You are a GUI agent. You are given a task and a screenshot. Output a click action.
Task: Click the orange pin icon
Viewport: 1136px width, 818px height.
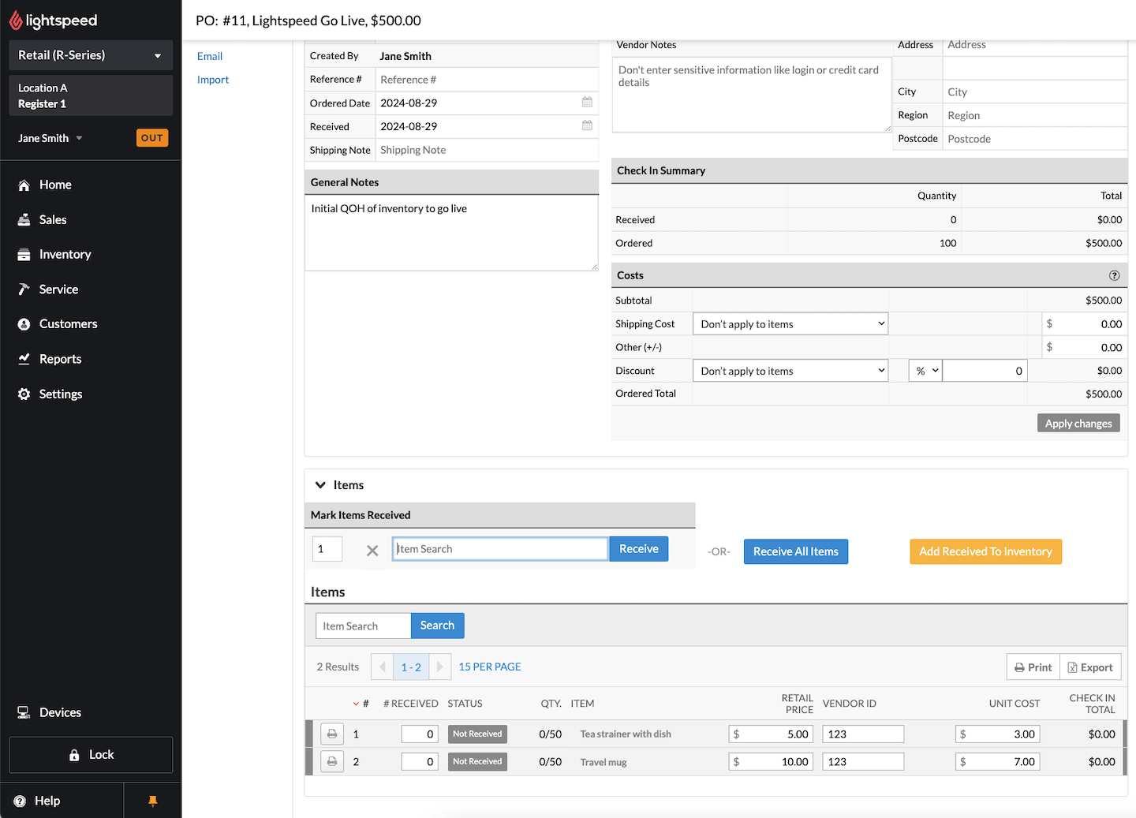[153, 801]
